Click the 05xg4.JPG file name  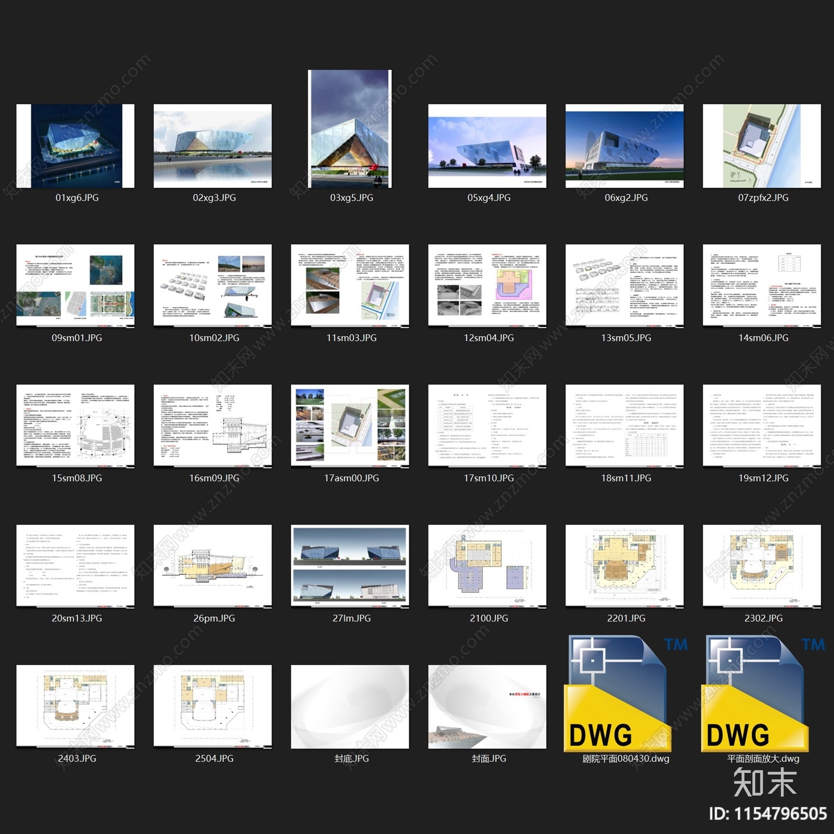point(489,198)
